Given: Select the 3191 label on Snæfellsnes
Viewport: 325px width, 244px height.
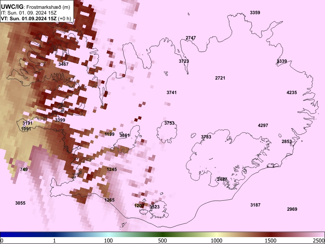Looking at the screenshot, I should point(28,123).
